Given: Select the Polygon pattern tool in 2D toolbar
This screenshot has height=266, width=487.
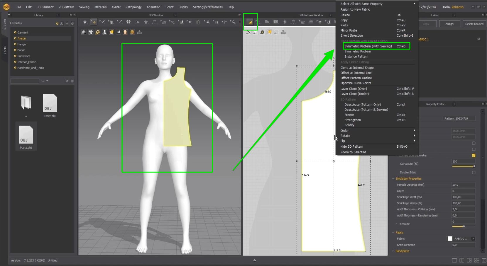Looking at the screenshot, I should click(x=267, y=22).
